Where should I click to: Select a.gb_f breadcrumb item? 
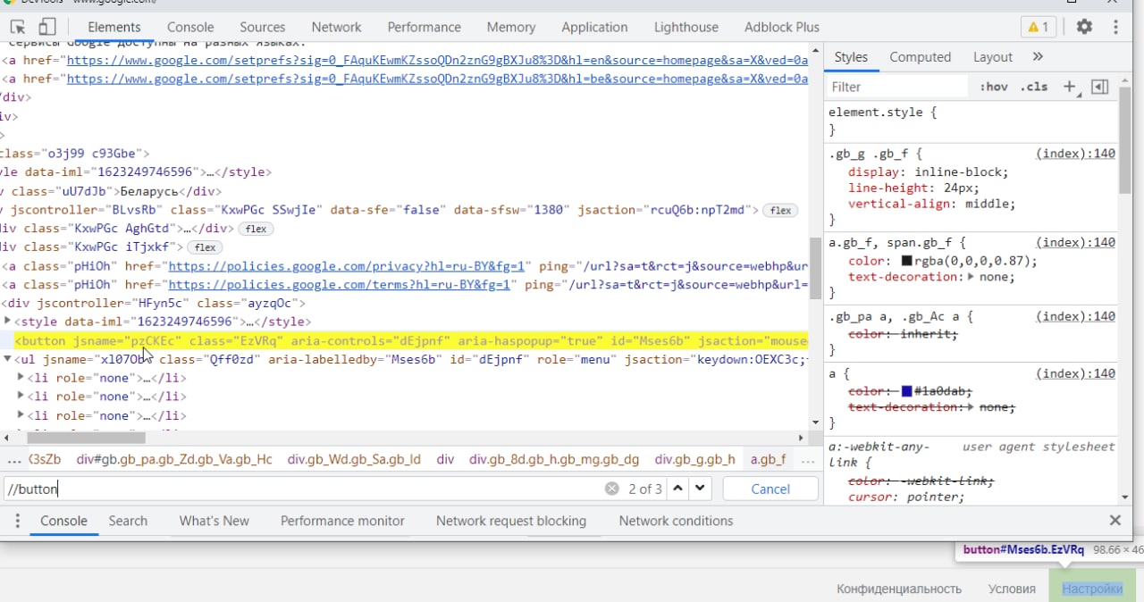click(768, 460)
